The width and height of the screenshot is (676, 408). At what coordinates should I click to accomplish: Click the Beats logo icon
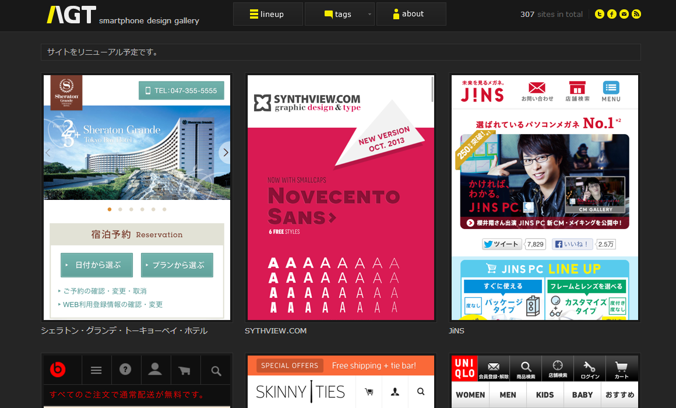[58, 370]
